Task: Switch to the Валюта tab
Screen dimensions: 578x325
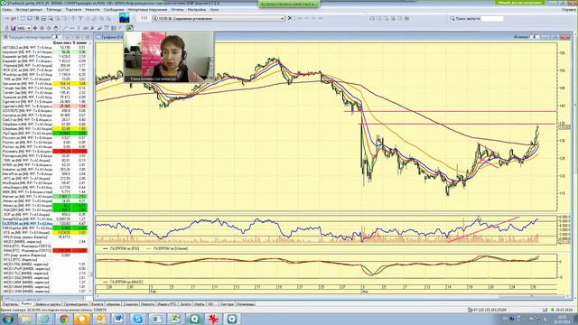Action: (97, 304)
